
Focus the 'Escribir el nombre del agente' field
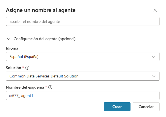click(83, 21)
